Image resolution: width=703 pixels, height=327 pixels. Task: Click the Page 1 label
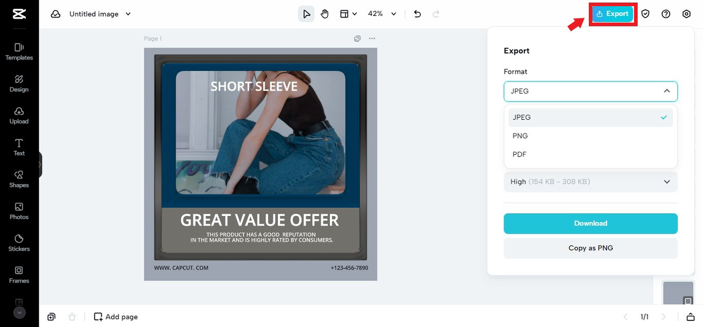pyautogui.click(x=153, y=38)
